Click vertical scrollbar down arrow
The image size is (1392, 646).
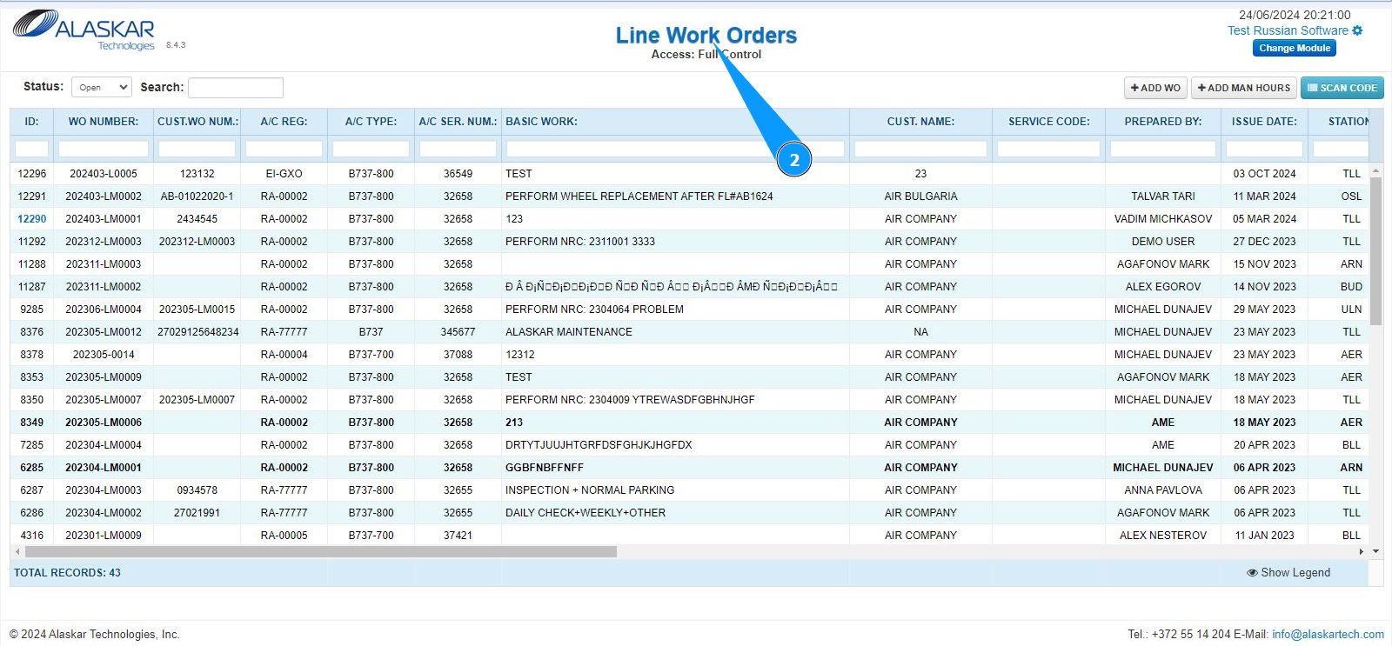(1375, 551)
